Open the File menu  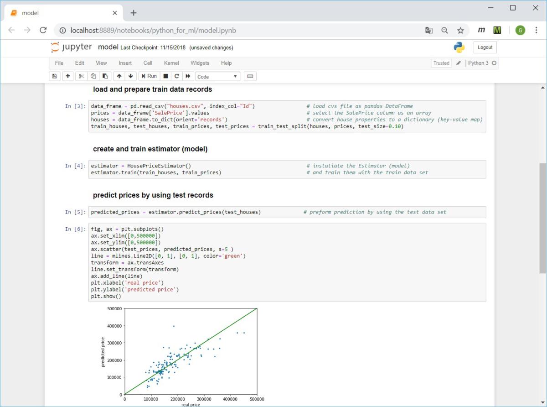(x=59, y=63)
